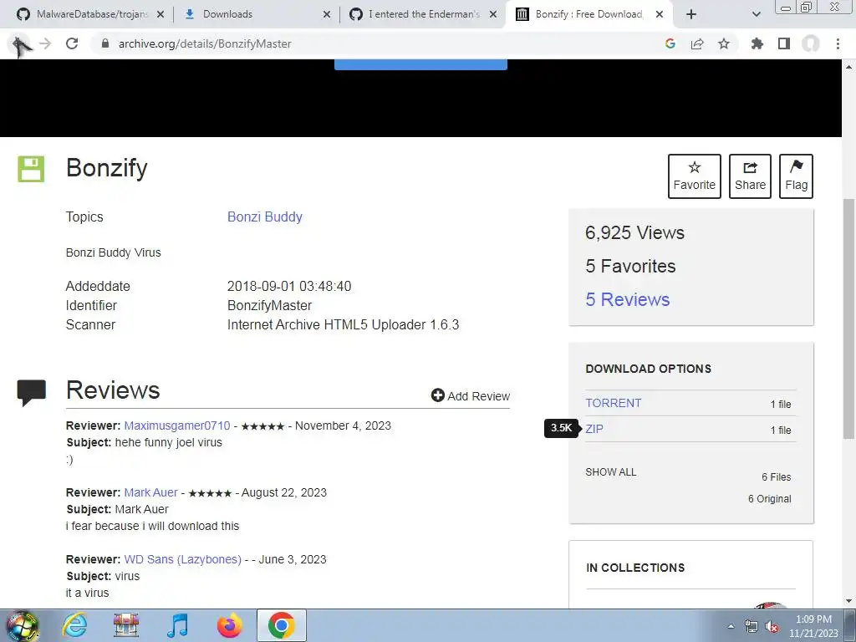Viewport: 856px width, 642px height.
Task: Close the Bonzify tab
Action: 660,14
